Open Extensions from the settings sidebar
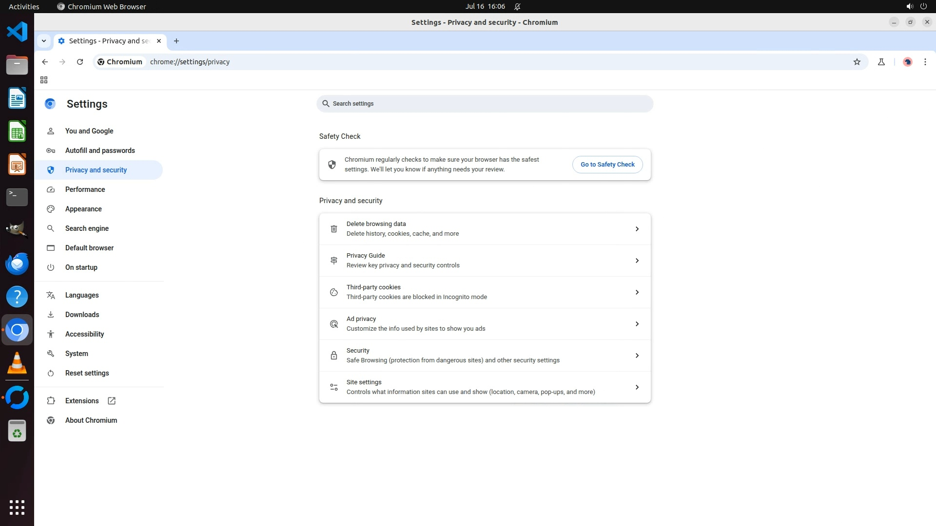The height and width of the screenshot is (526, 936). [82, 401]
